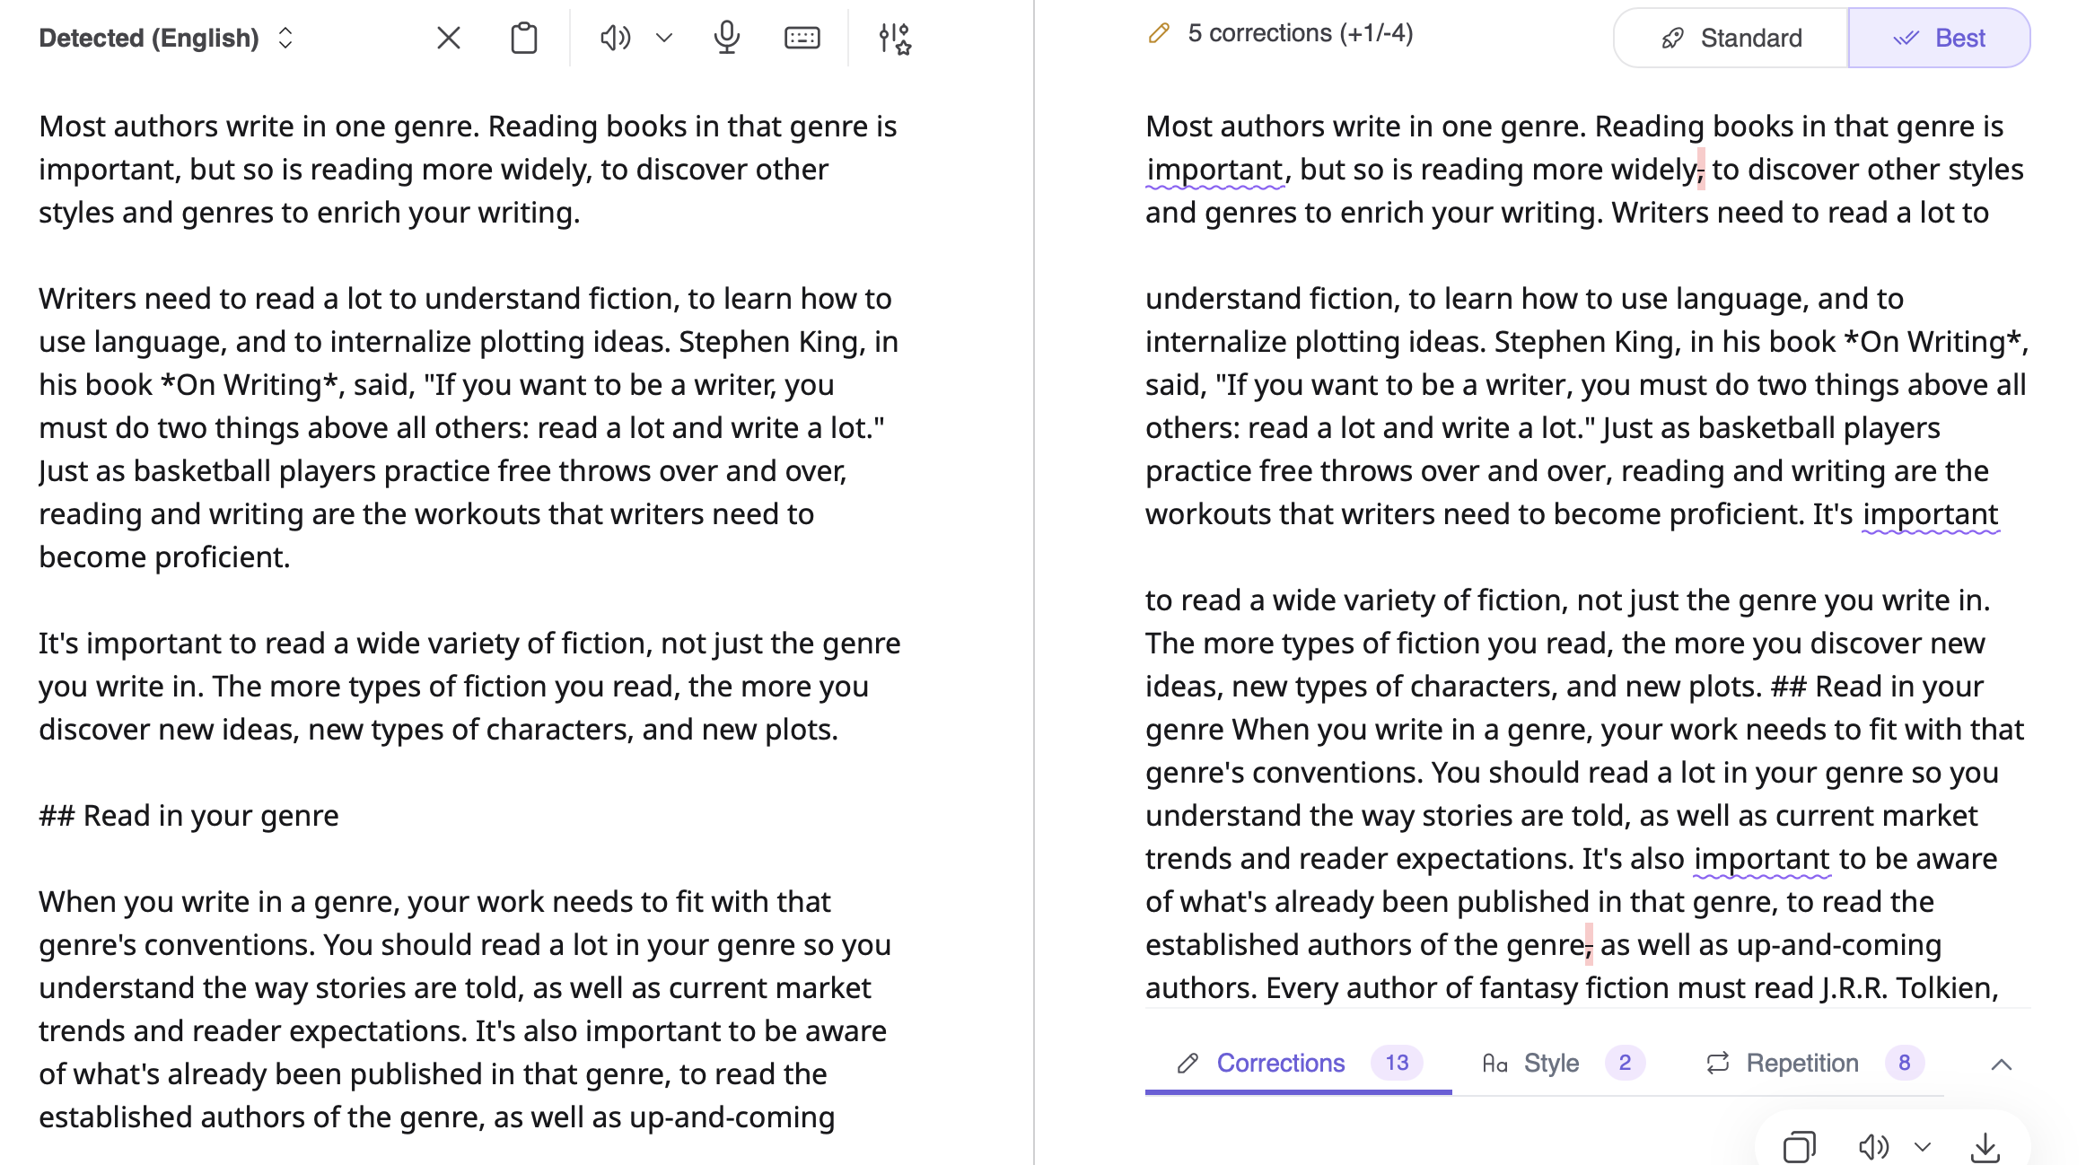Open the keyboard input icon
Image resolution: width=2086 pixels, height=1165 pixels.
click(x=802, y=38)
